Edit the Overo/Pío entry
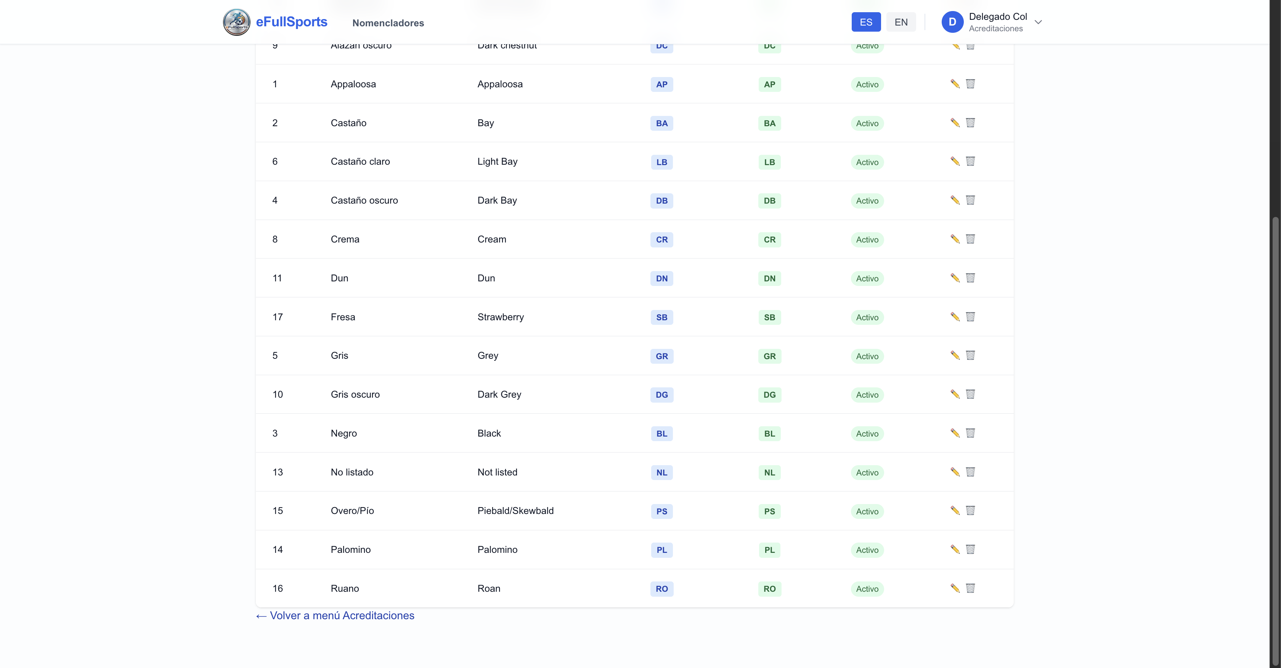Viewport: 1281px width, 668px height. point(955,510)
